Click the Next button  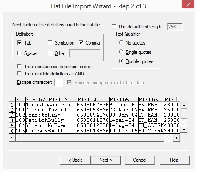[x=106, y=160]
